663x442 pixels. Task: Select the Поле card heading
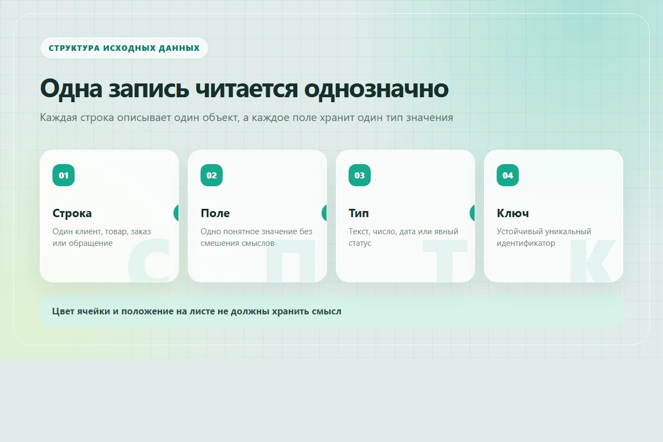click(215, 213)
